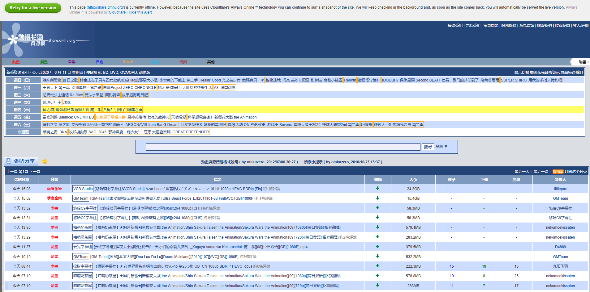
Task: Open BNA schedule link
Action: pos(63,132)
